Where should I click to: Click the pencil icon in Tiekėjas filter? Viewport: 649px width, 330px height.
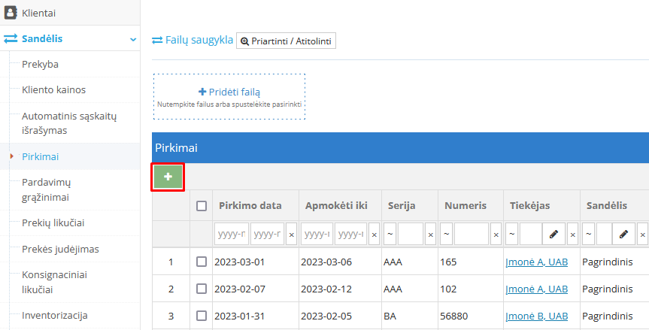pyautogui.click(x=553, y=235)
